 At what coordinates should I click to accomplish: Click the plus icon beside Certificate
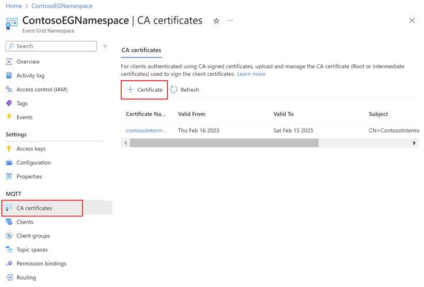pyautogui.click(x=130, y=90)
